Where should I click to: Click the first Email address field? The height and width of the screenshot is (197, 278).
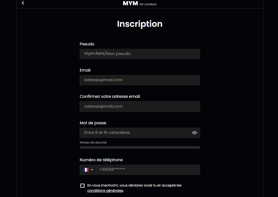(140, 80)
